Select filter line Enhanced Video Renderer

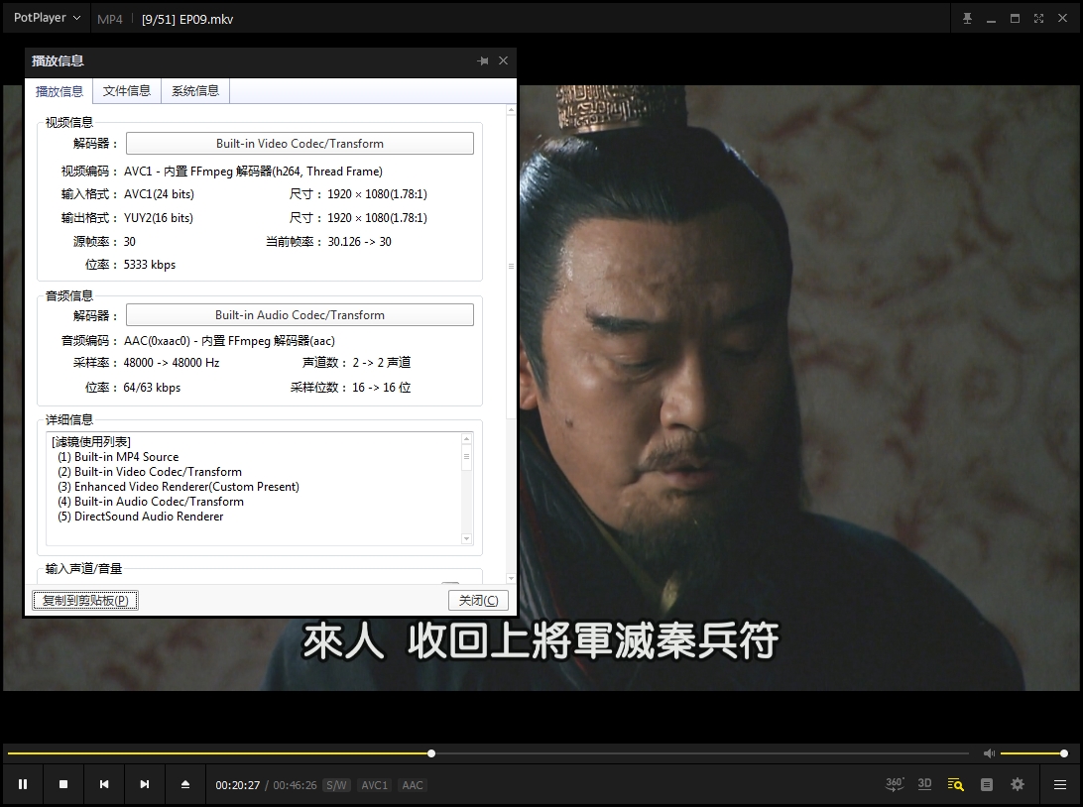pyautogui.click(x=179, y=487)
